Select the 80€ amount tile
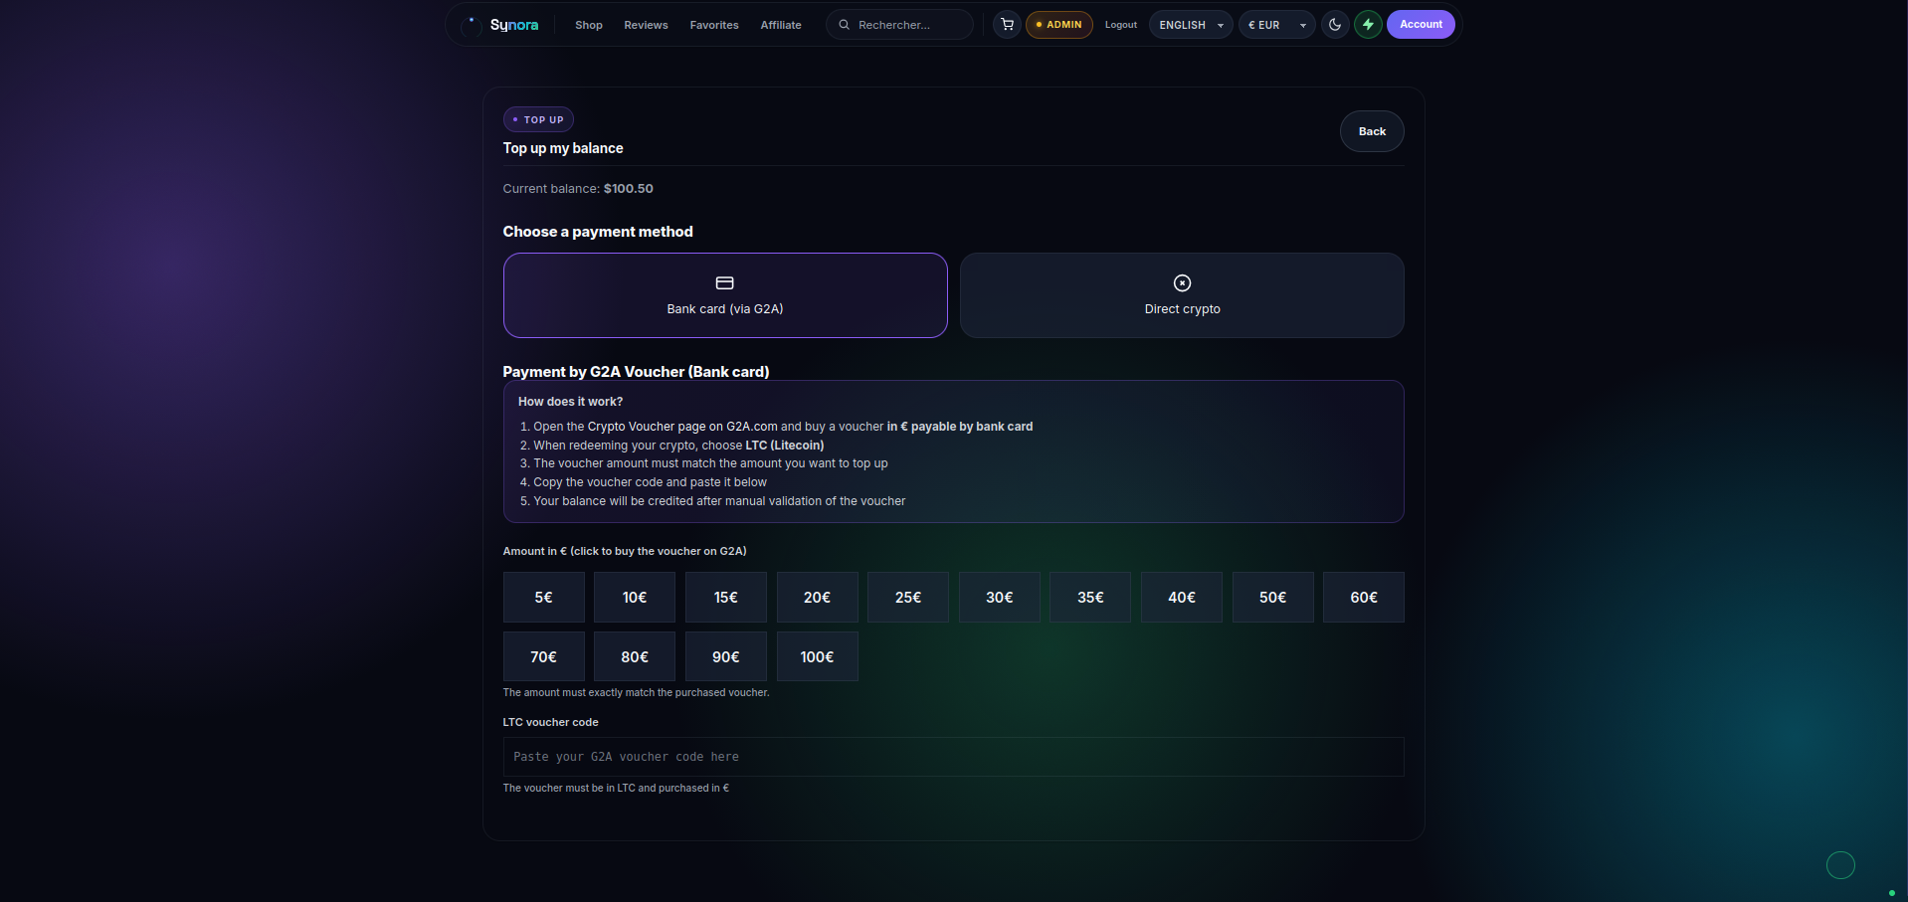 pos(635,657)
